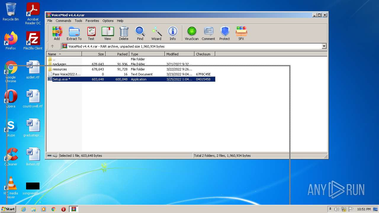Open Firefox desktop icon
The image size is (379, 213).
click(11, 41)
